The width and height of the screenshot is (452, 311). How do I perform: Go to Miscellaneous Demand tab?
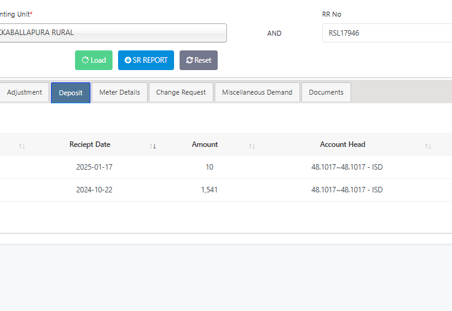pyautogui.click(x=257, y=92)
